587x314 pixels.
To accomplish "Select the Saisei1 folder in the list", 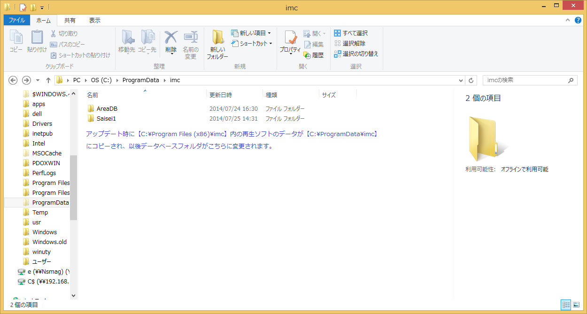I will point(106,119).
